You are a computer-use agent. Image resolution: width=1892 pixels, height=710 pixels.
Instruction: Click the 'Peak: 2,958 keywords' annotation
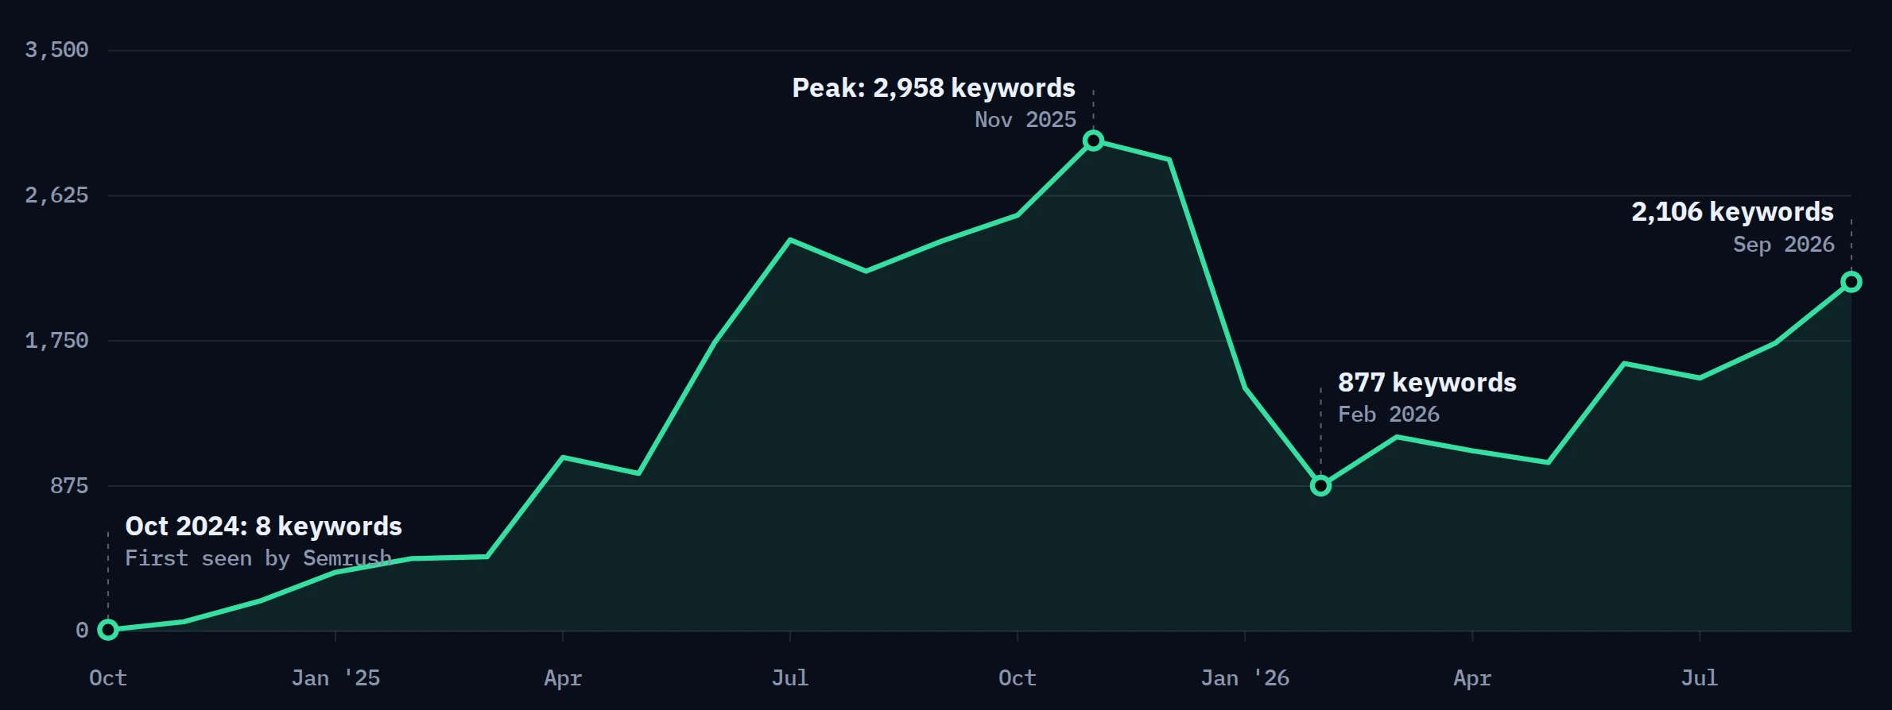point(933,88)
